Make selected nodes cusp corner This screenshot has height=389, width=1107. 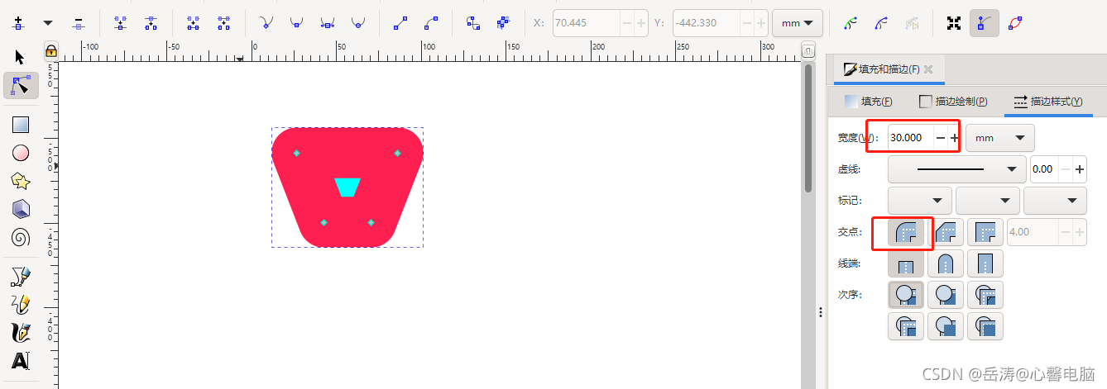coord(266,23)
